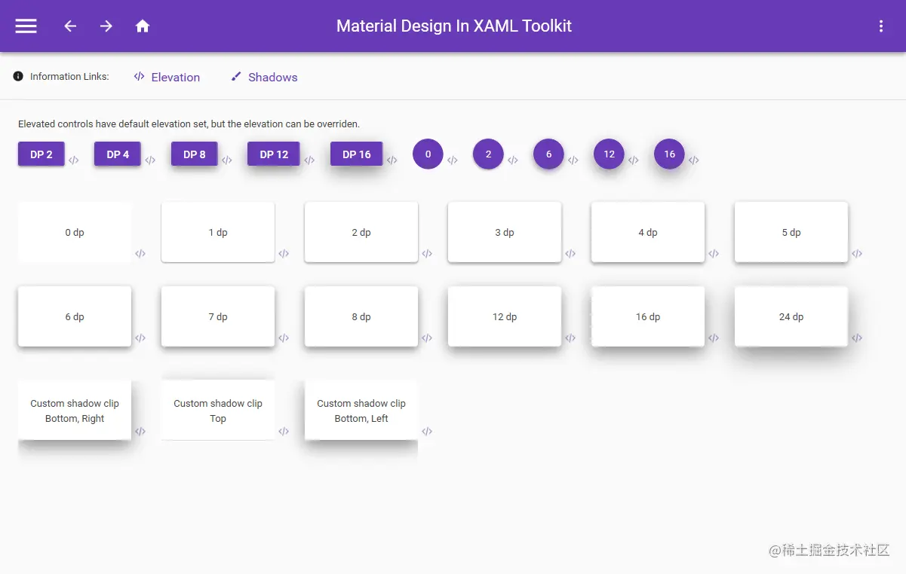This screenshot has height=574, width=906.
Task: Show code for the 6 dp card
Action: click(140, 338)
